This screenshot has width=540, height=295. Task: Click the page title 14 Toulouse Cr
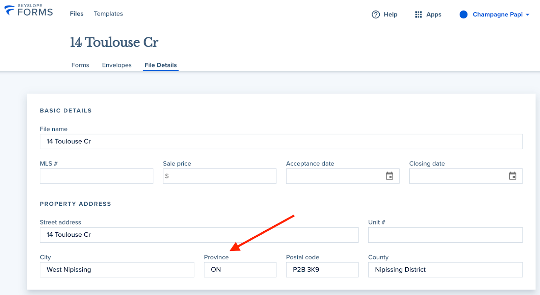click(x=114, y=42)
